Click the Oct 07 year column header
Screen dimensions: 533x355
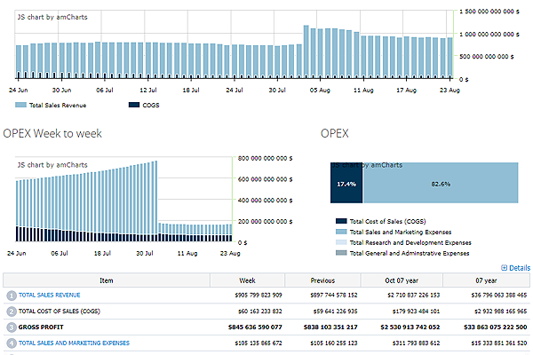click(403, 279)
